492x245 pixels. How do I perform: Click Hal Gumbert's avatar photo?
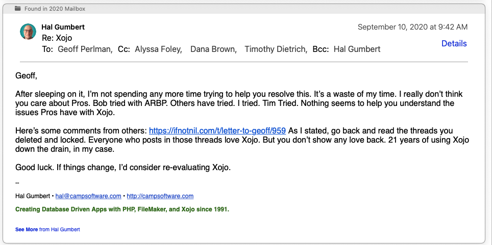(28, 32)
